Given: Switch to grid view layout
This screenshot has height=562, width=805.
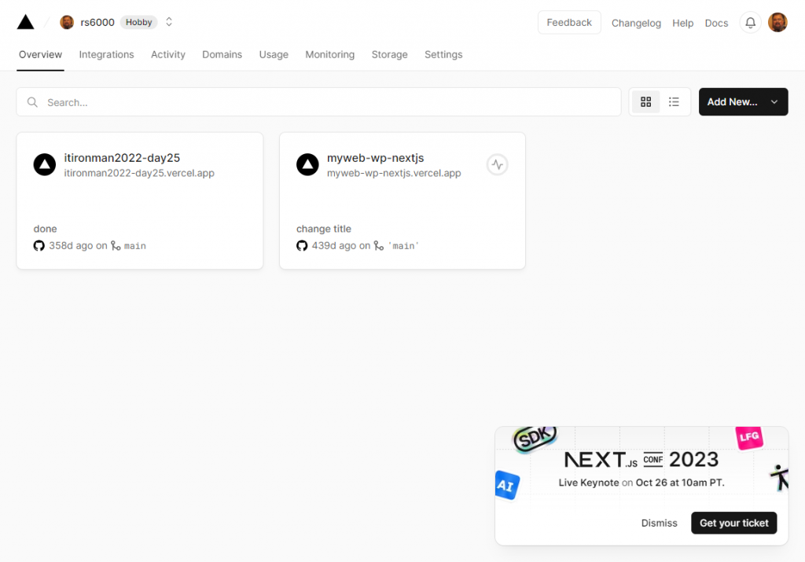Looking at the screenshot, I should pyautogui.click(x=646, y=101).
